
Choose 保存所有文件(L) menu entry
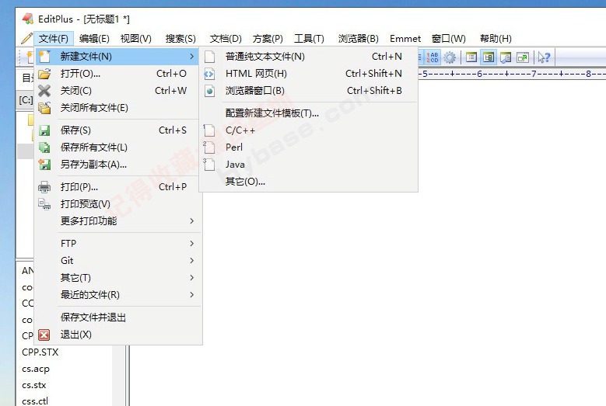[x=117, y=147]
